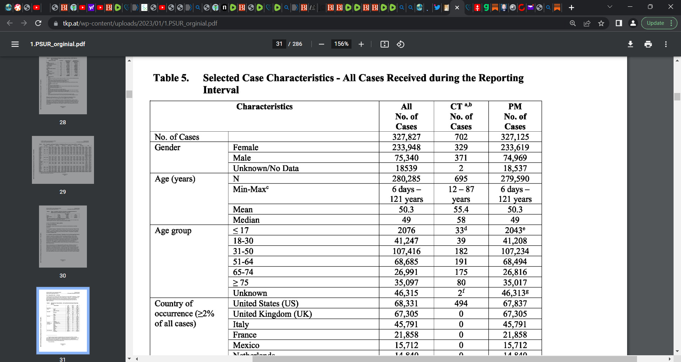Click the zoom magnifier in the address bar
The height and width of the screenshot is (362, 681).
click(572, 23)
